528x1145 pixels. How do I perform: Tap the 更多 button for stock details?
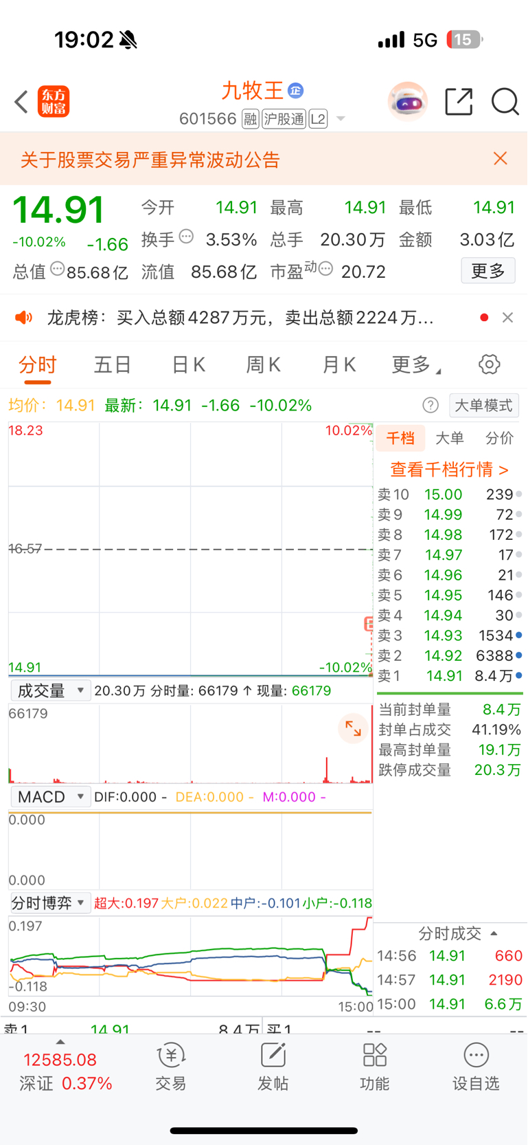point(488,271)
